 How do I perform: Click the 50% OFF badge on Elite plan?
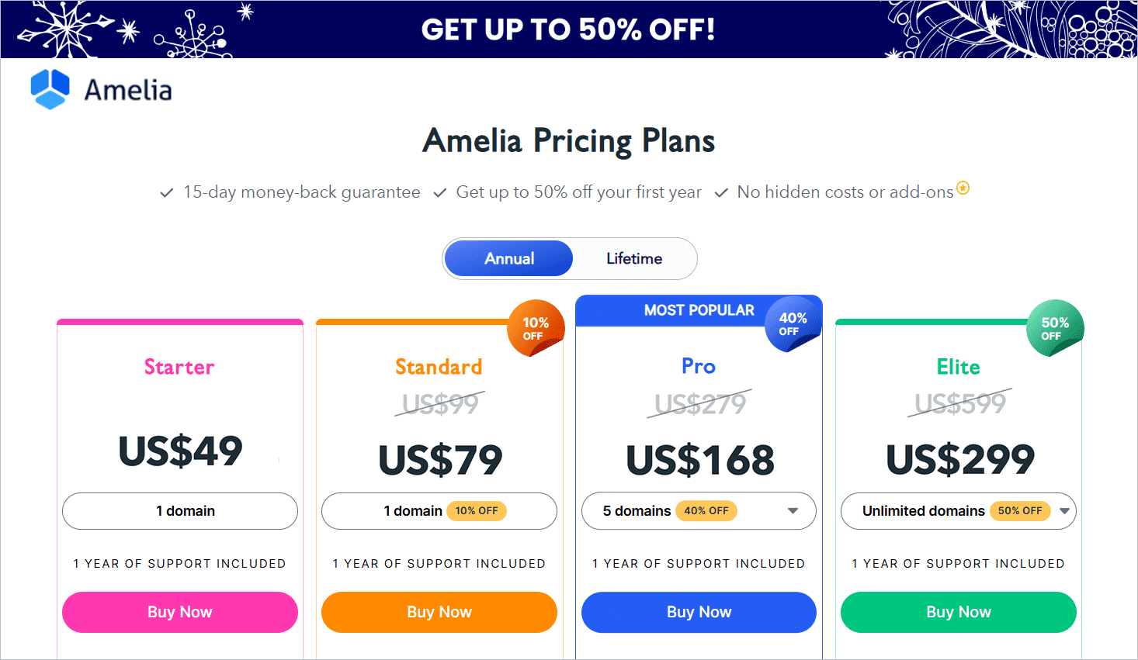[x=1053, y=327]
